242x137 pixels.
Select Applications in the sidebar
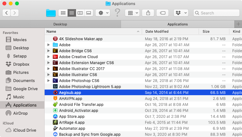[22, 105]
